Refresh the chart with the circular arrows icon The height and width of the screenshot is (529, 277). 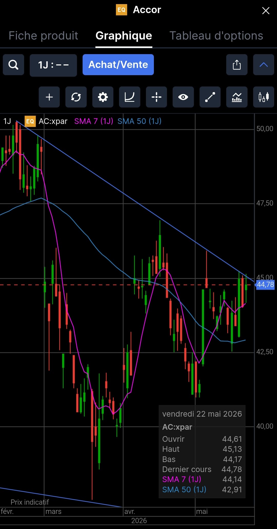pos(76,97)
